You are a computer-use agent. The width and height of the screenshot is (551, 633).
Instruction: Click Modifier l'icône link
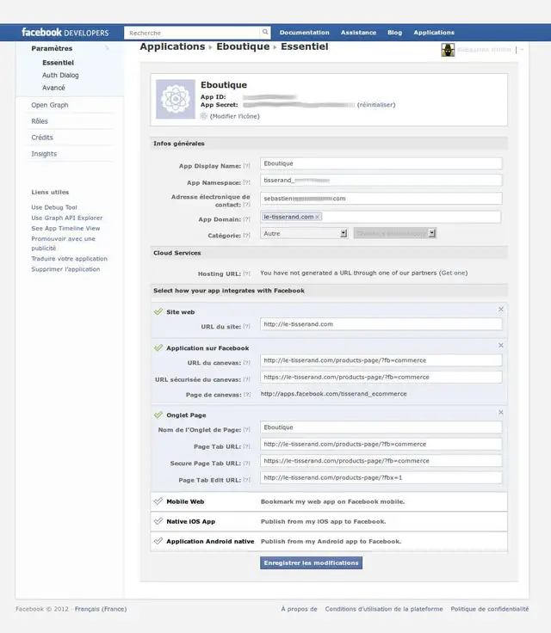pyautogui.click(x=235, y=116)
